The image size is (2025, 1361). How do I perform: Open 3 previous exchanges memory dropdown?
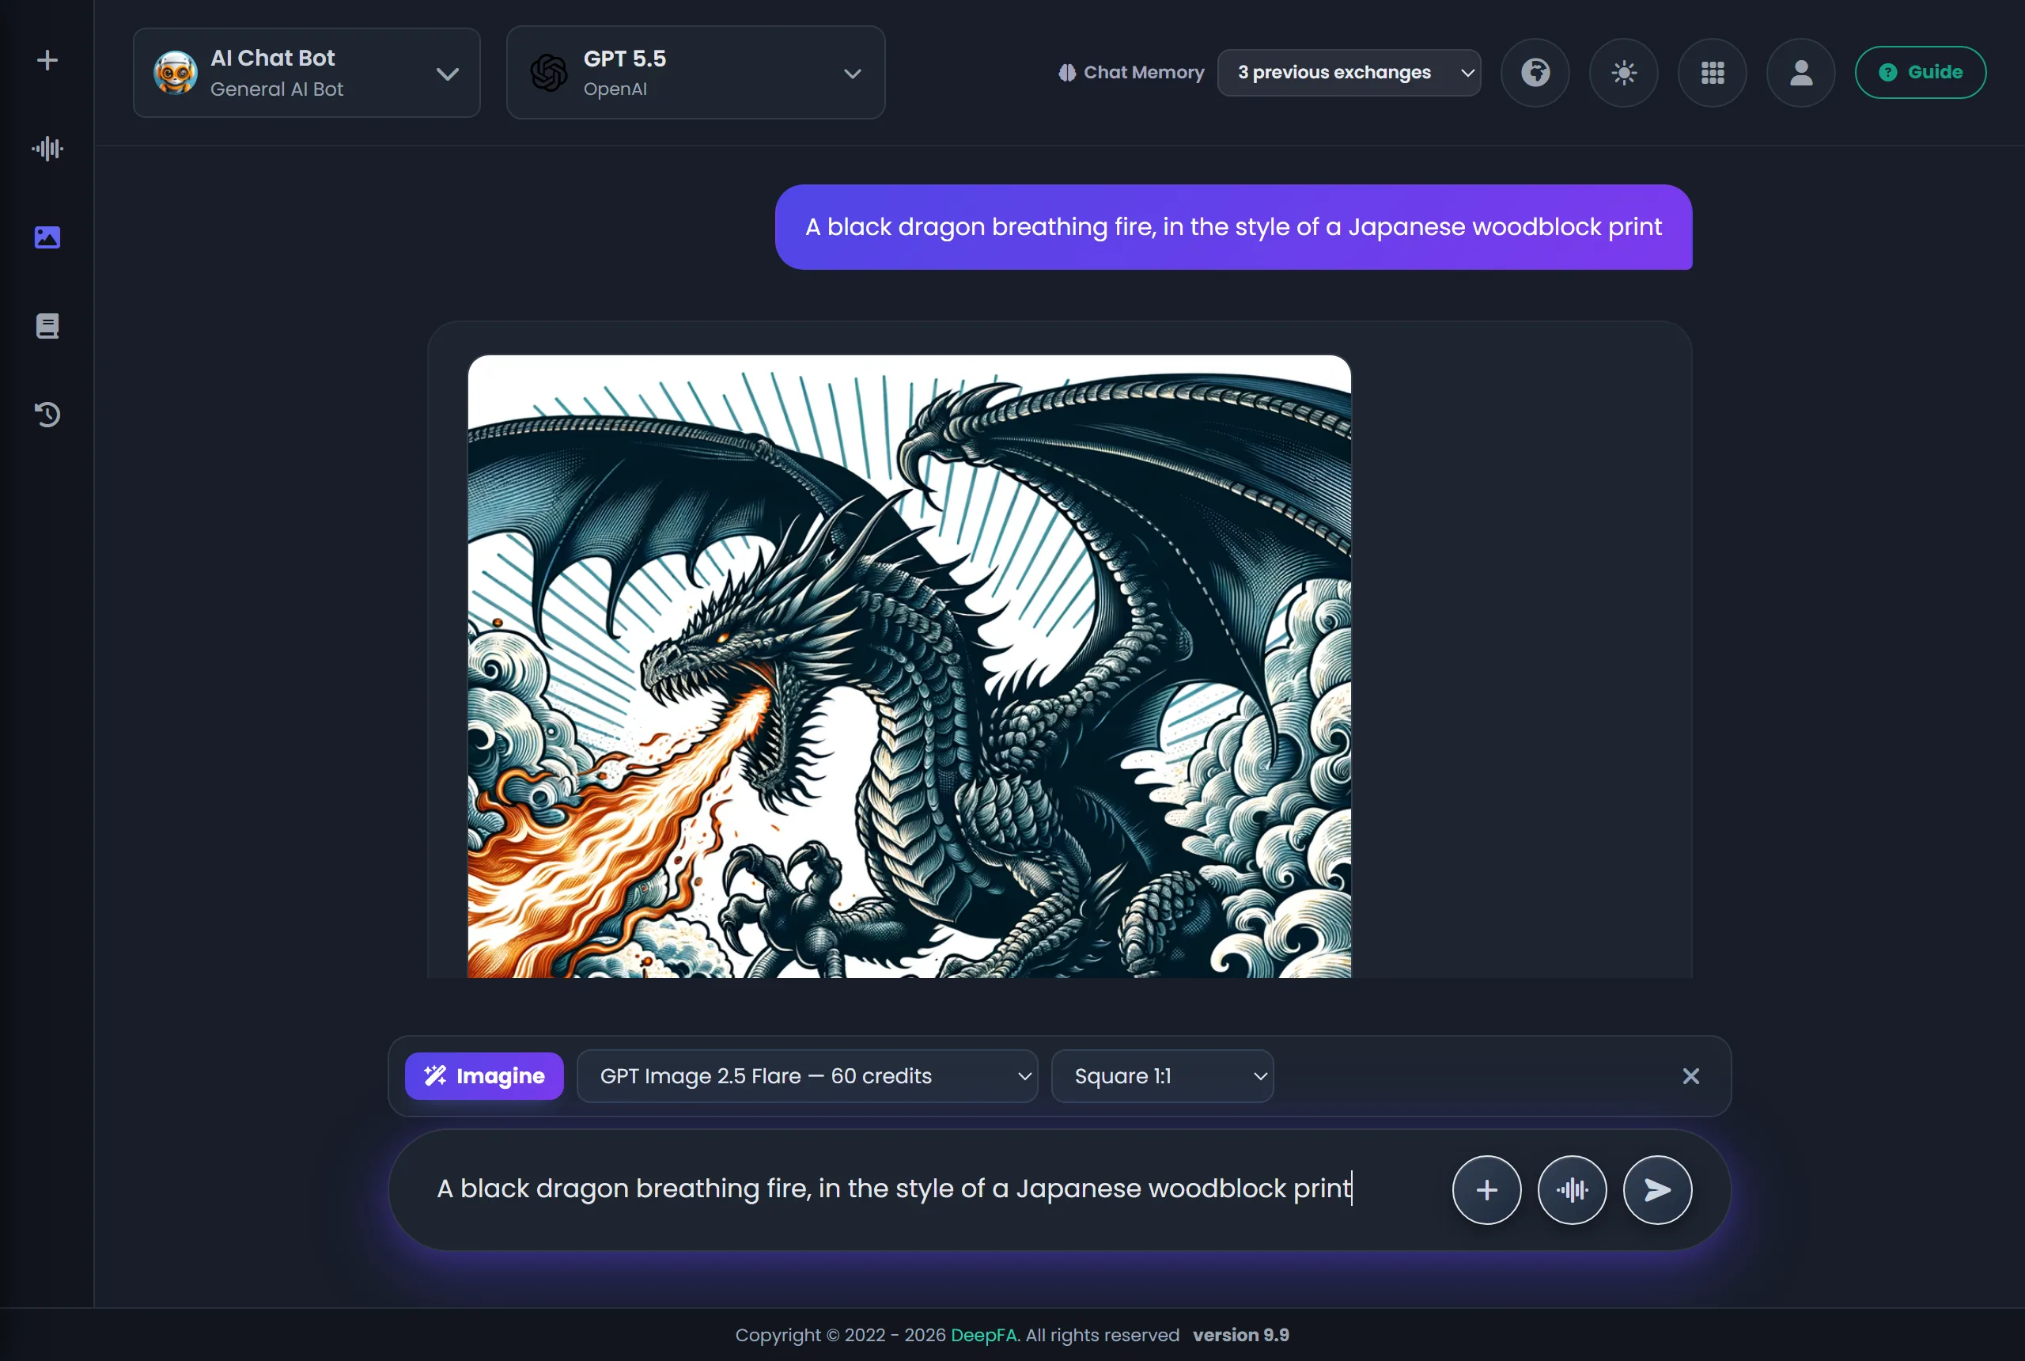coord(1348,72)
